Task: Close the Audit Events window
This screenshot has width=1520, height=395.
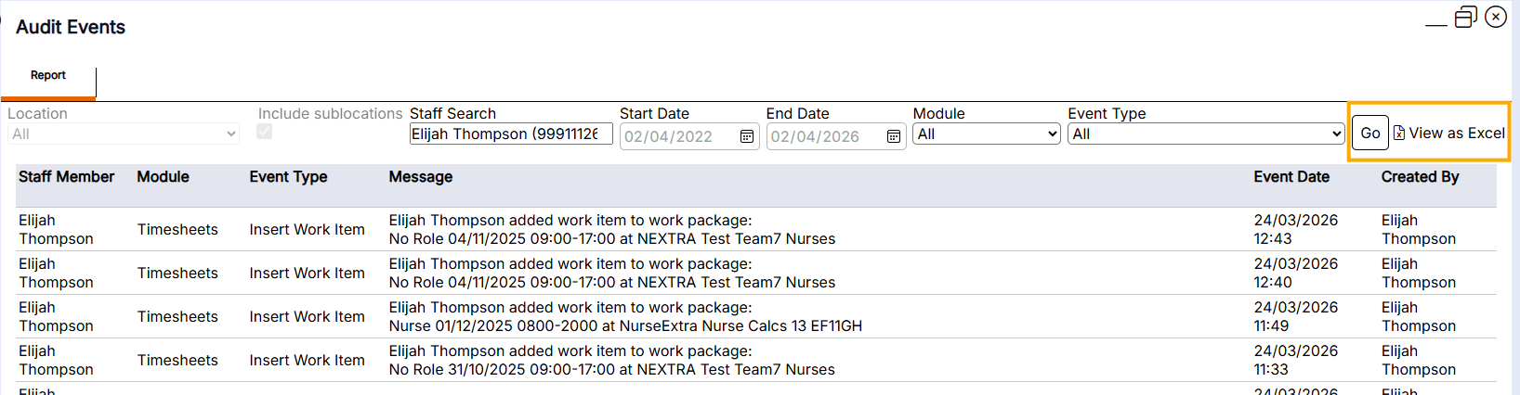Action: pyautogui.click(x=1496, y=17)
